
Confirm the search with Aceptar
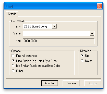[50, 83]
